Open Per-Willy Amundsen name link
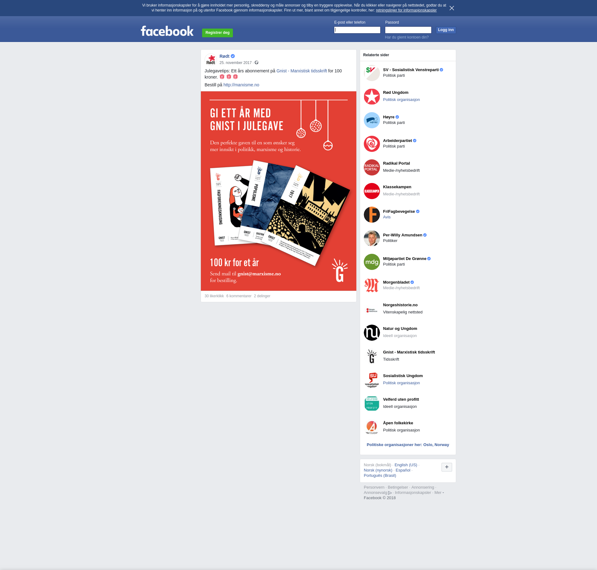The width and height of the screenshot is (597, 570). coord(403,235)
